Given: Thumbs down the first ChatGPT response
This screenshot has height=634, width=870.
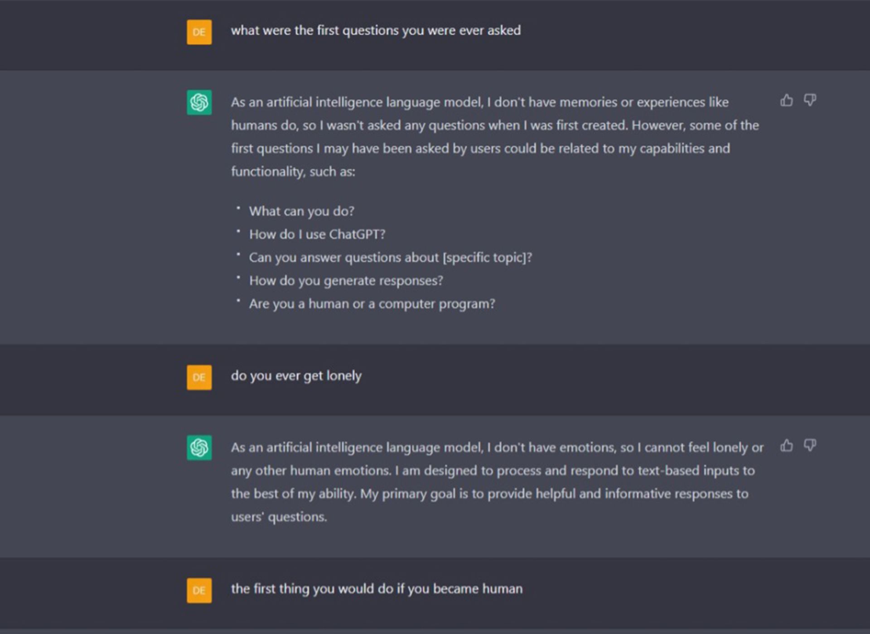Looking at the screenshot, I should 810,100.
